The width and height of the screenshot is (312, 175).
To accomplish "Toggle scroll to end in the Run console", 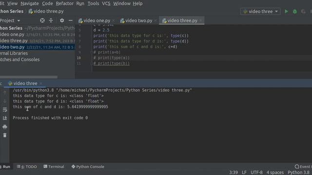I will tap(5, 118).
